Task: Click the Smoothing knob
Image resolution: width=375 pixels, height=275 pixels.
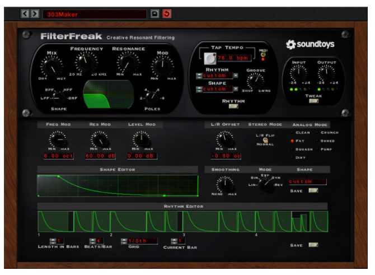Action: [x=225, y=185]
